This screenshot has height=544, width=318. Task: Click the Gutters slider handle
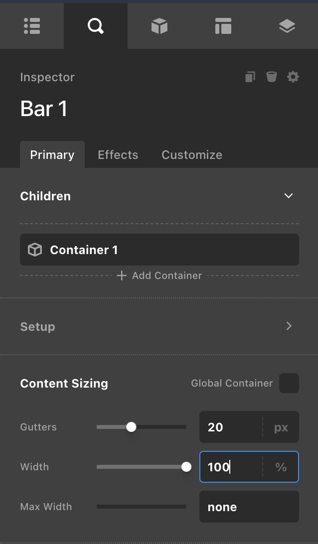(x=131, y=427)
